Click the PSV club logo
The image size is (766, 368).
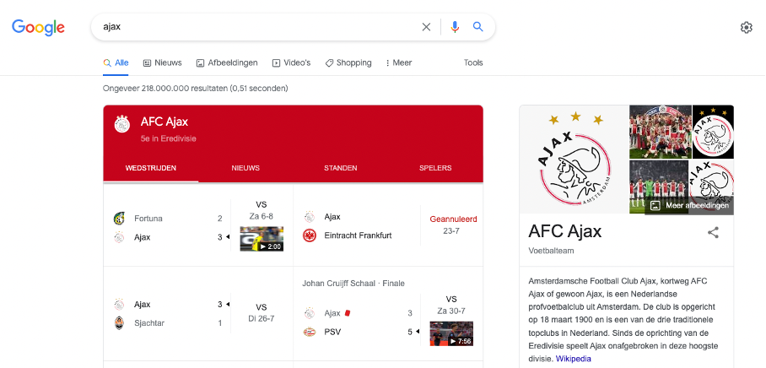310,333
